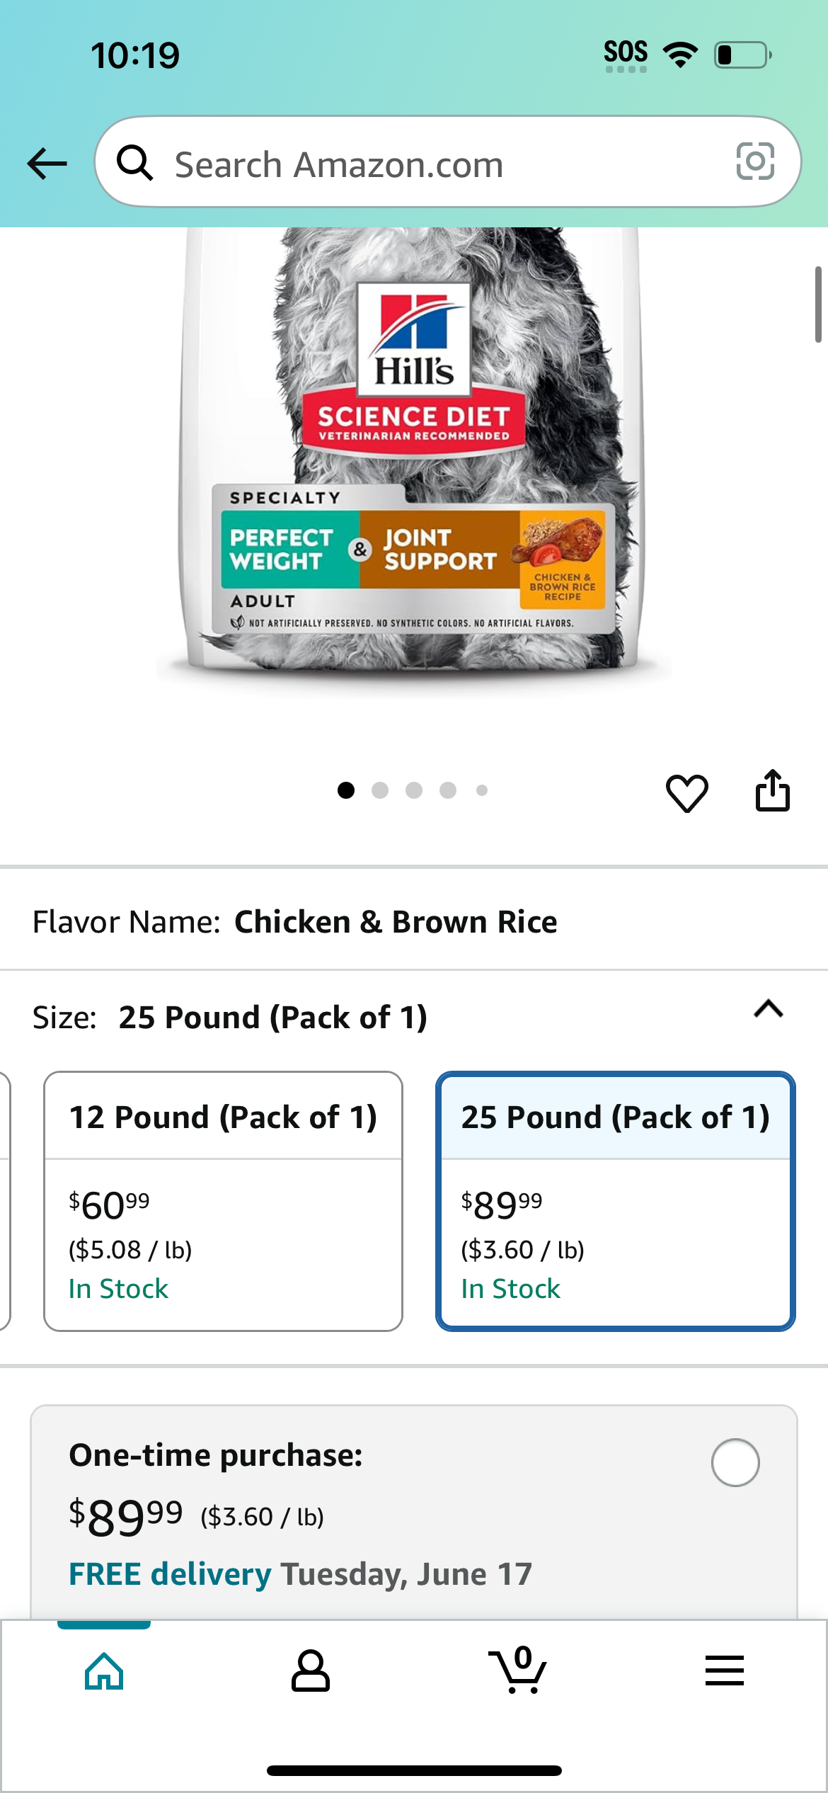Focus the Search Amazon.com field

click(447, 162)
